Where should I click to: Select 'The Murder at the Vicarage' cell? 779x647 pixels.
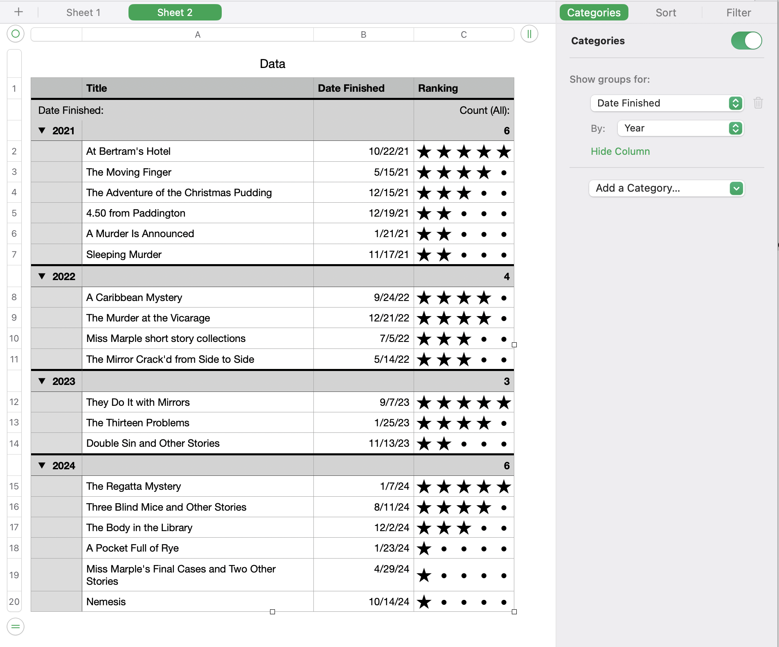point(198,318)
